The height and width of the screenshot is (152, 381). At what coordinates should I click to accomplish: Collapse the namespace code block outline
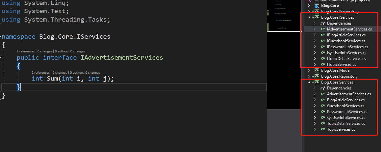pyautogui.click(x=1, y=37)
